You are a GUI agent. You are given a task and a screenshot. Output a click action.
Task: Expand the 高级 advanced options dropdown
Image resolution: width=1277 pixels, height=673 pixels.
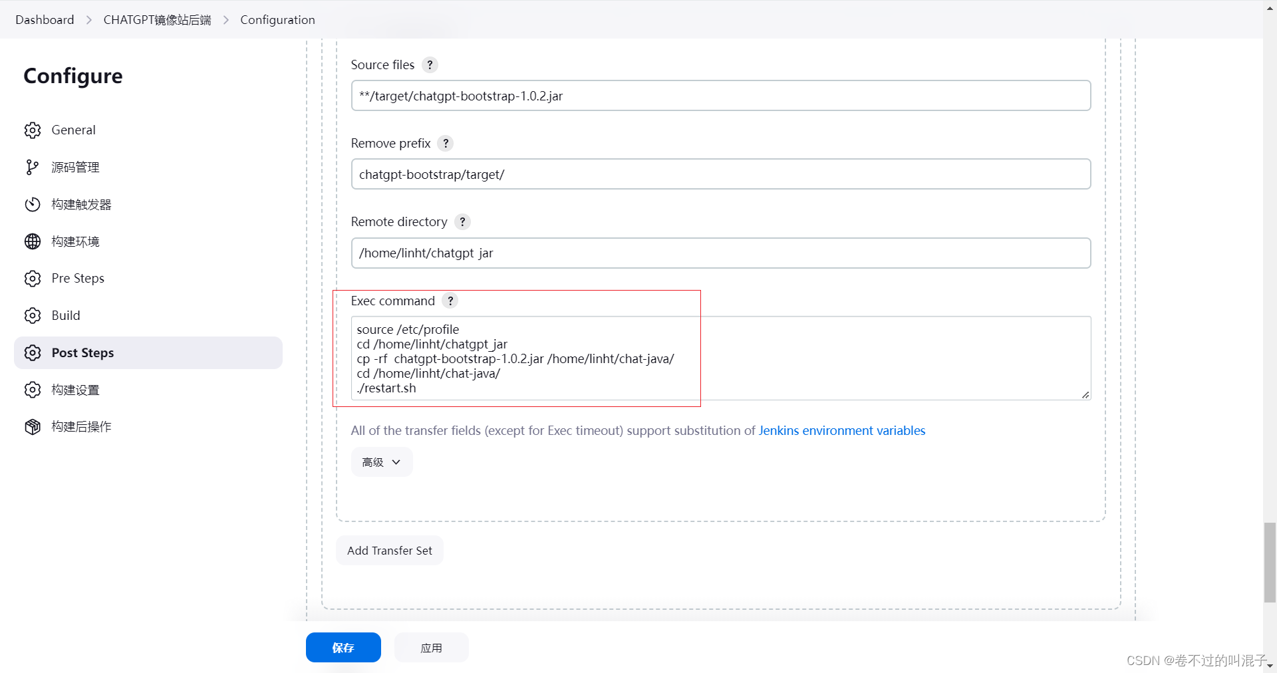(382, 462)
